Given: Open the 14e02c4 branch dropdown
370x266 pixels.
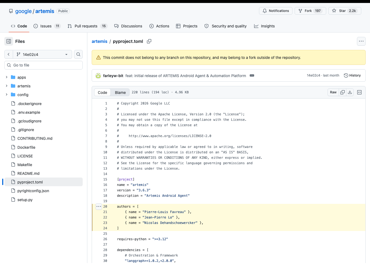Looking at the screenshot, I should click(42, 54).
